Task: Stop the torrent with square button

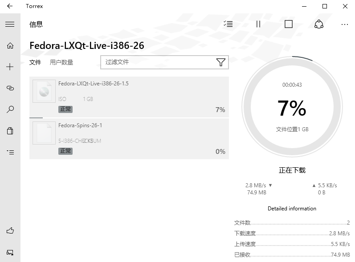Action: tap(289, 24)
